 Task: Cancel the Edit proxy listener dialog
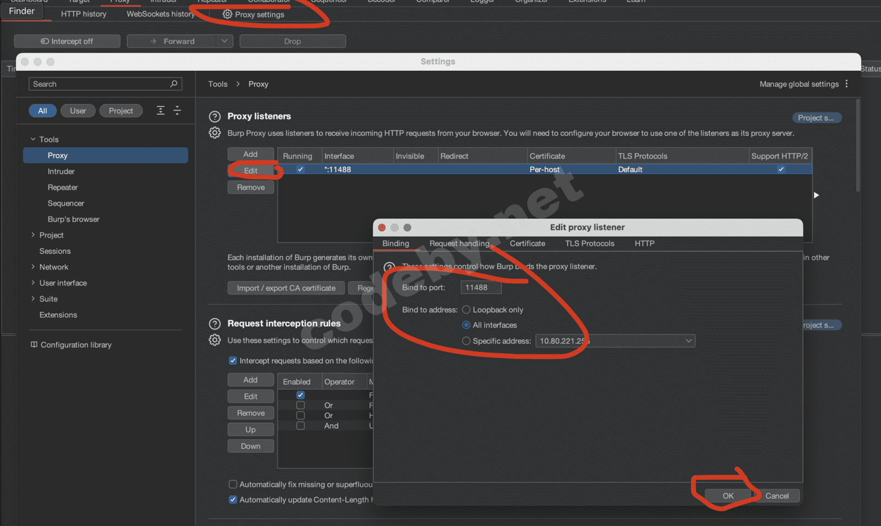click(x=777, y=496)
